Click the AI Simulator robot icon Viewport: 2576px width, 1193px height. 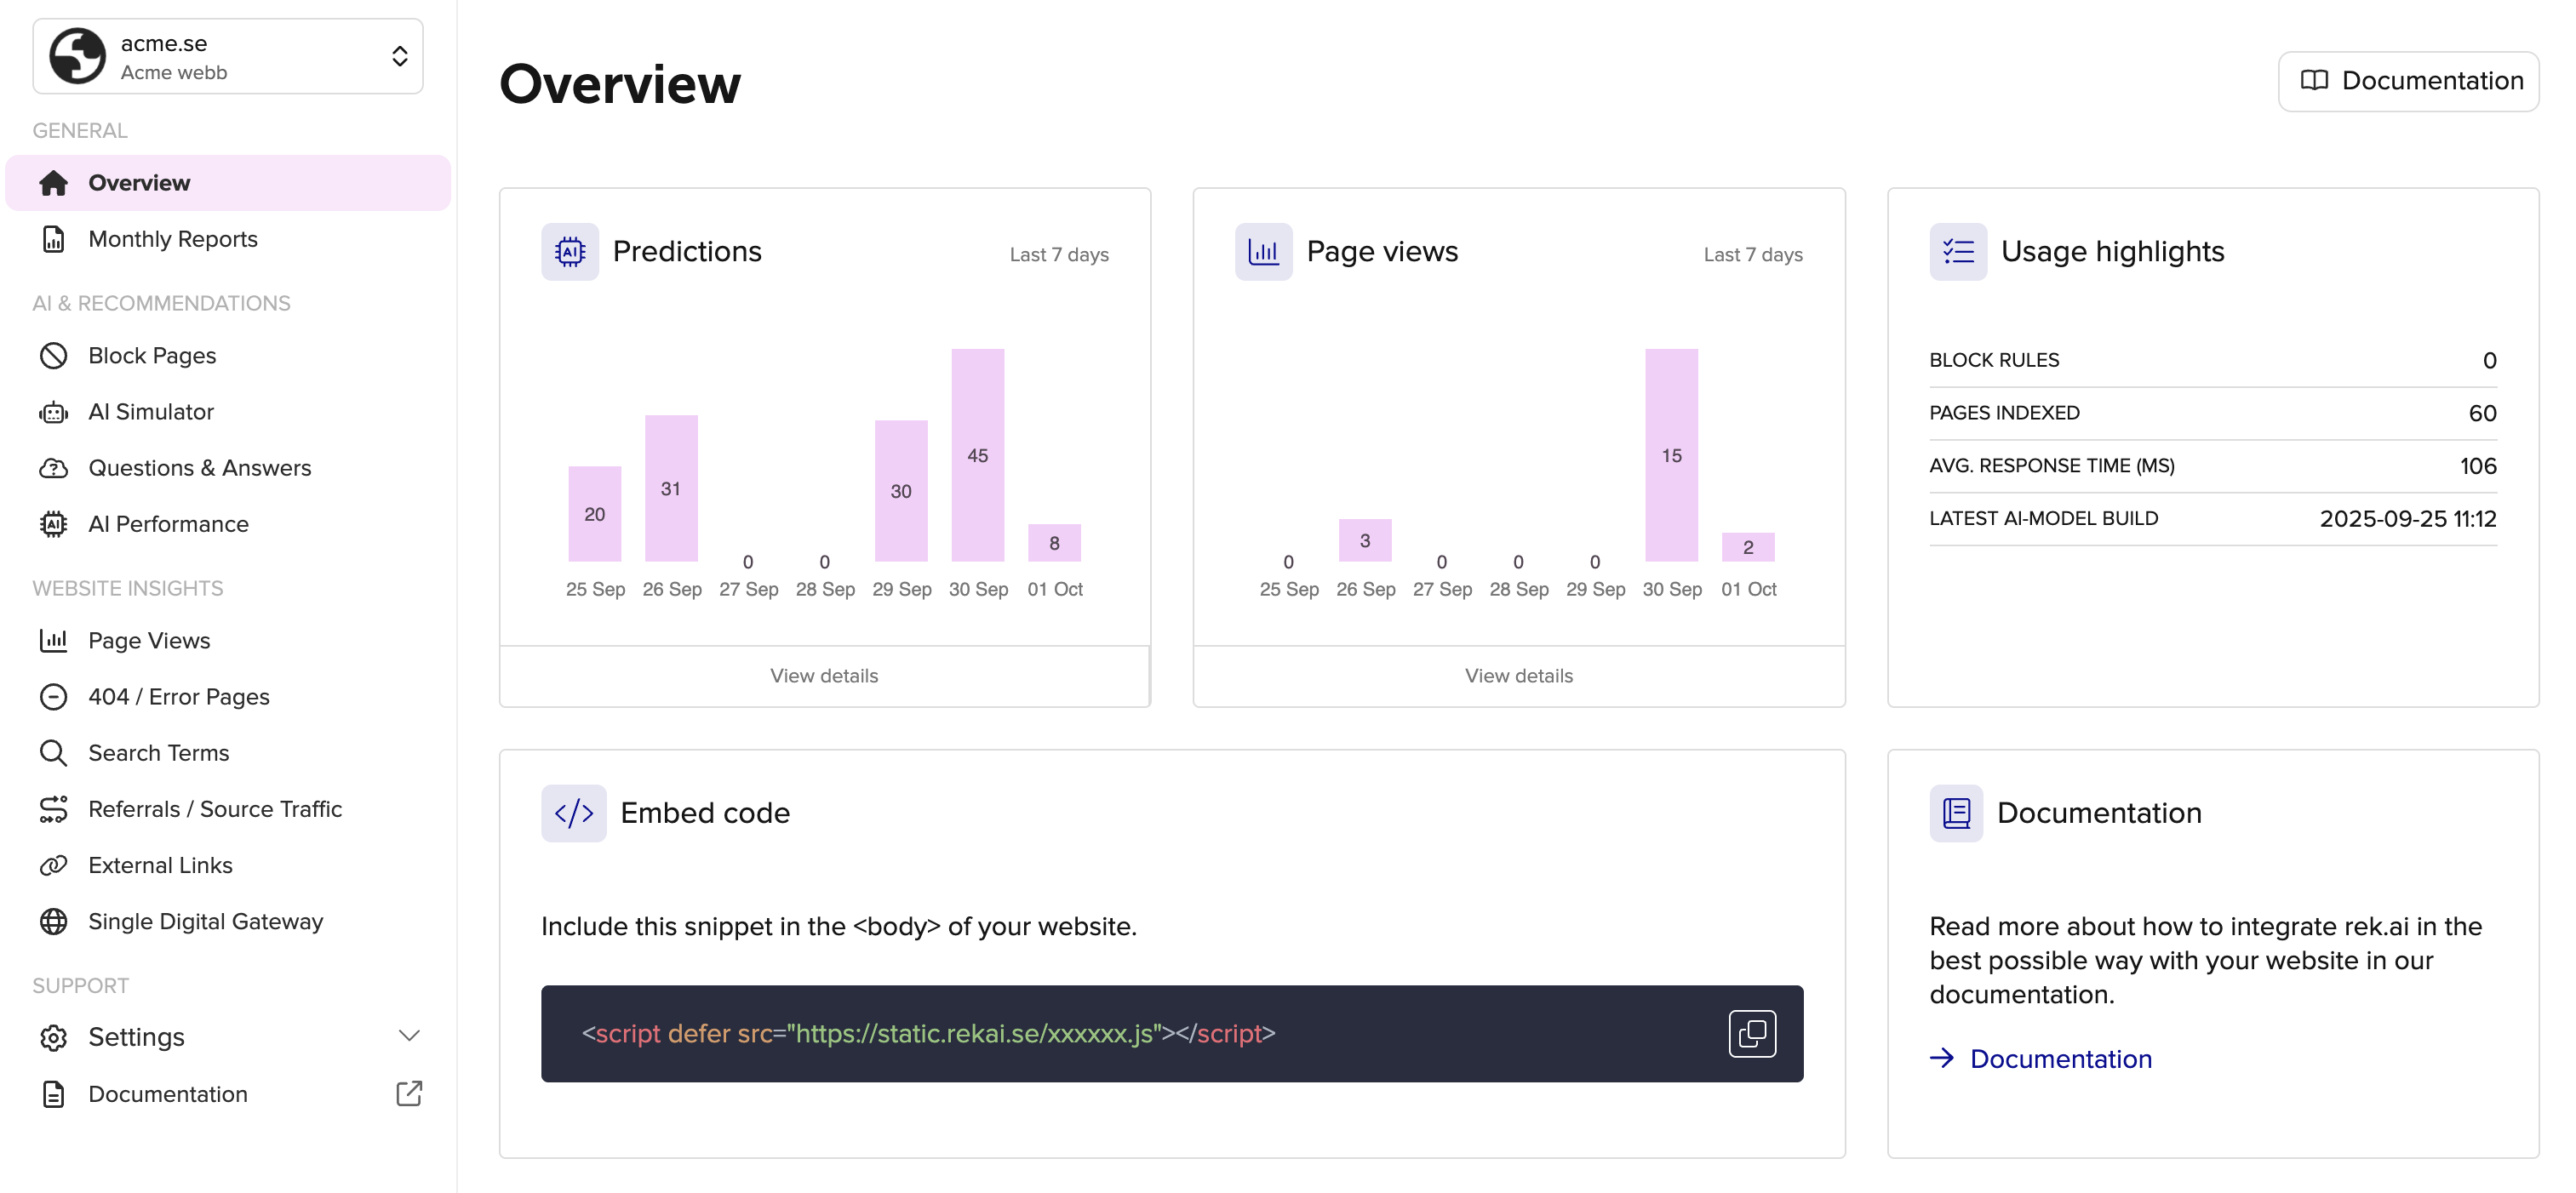coord(53,412)
